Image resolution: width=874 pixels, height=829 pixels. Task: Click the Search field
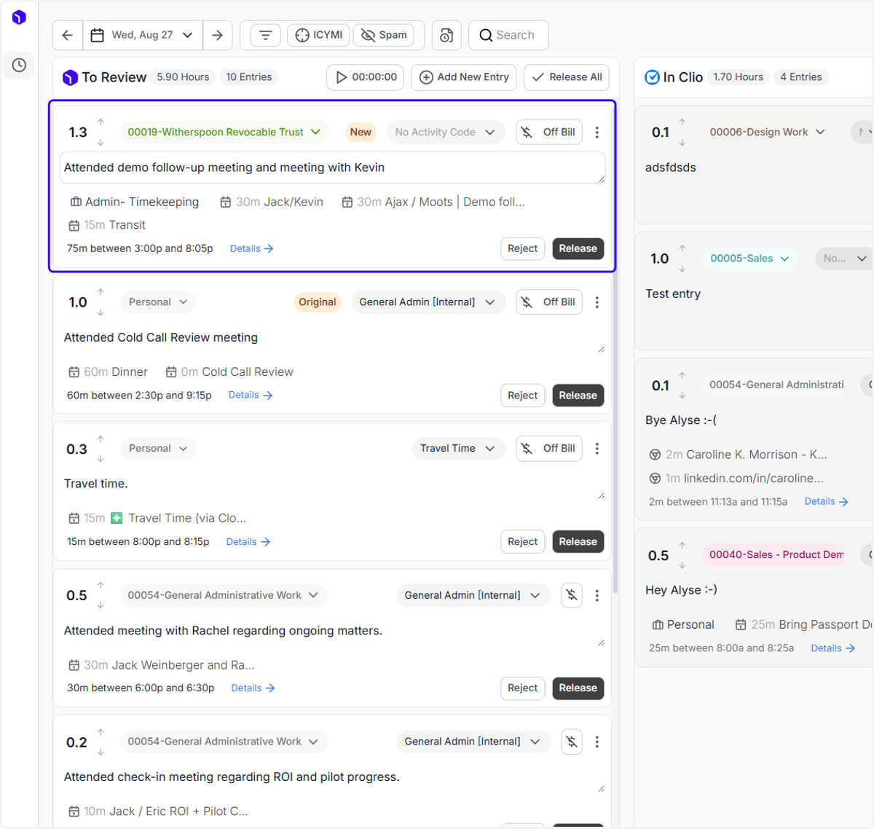pos(508,35)
